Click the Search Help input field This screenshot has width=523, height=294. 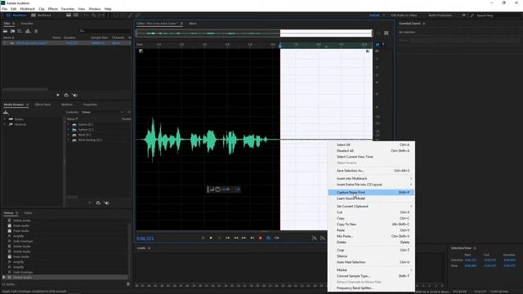point(497,16)
